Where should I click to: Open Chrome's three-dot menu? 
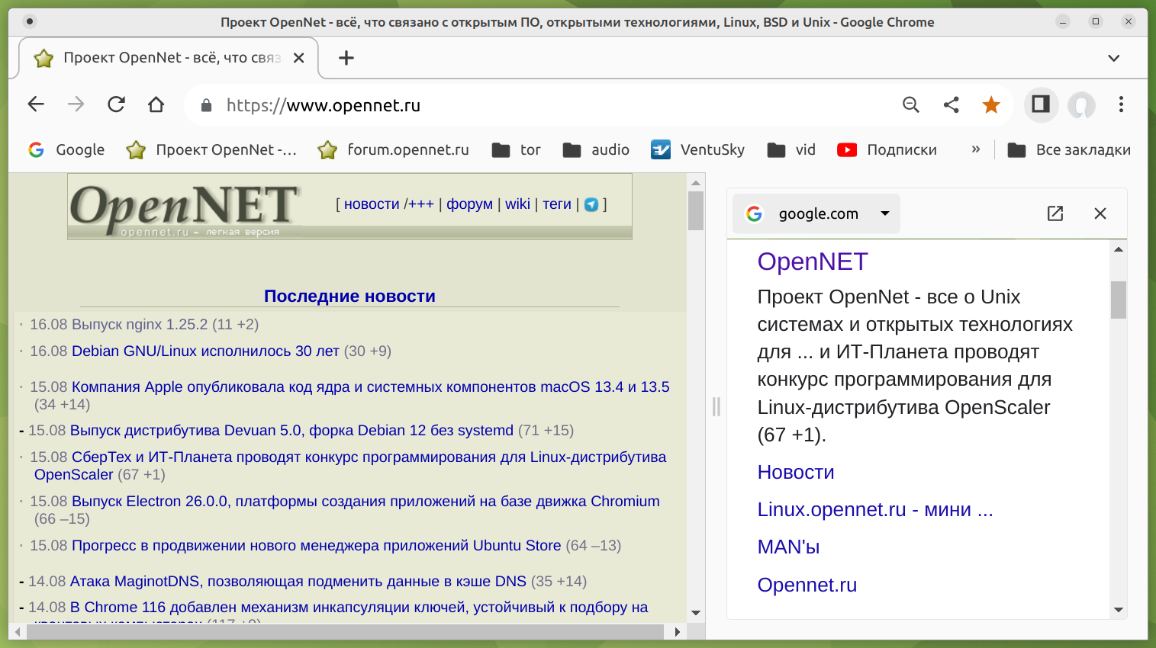[1121, 104]
